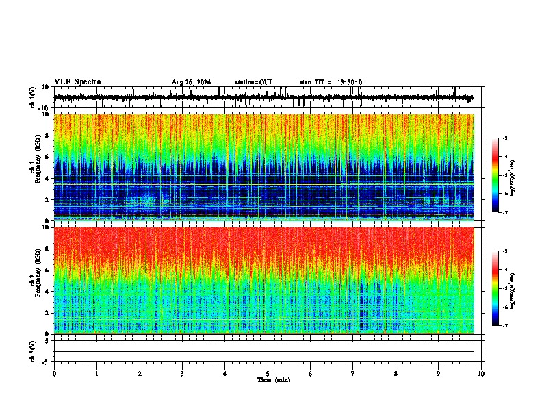Click the ch.1 spectrogram color scale bar
The height and width of the screenshot is (419, 542).
495,175
